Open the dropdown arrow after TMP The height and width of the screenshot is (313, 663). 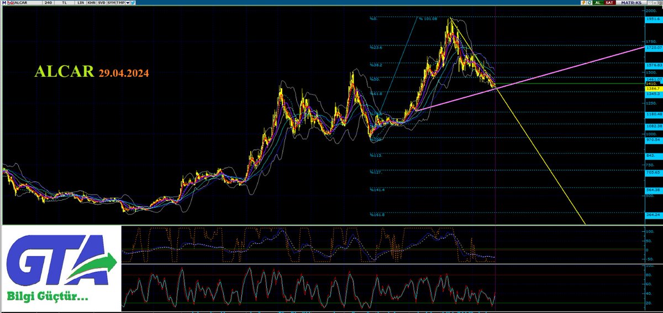coord(128,3)
